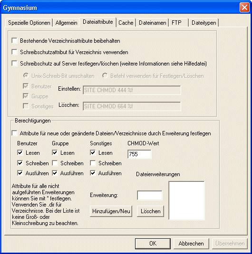Click the Abbrechen button
Viewport: 252px width, 254px height.
(191, 244)
